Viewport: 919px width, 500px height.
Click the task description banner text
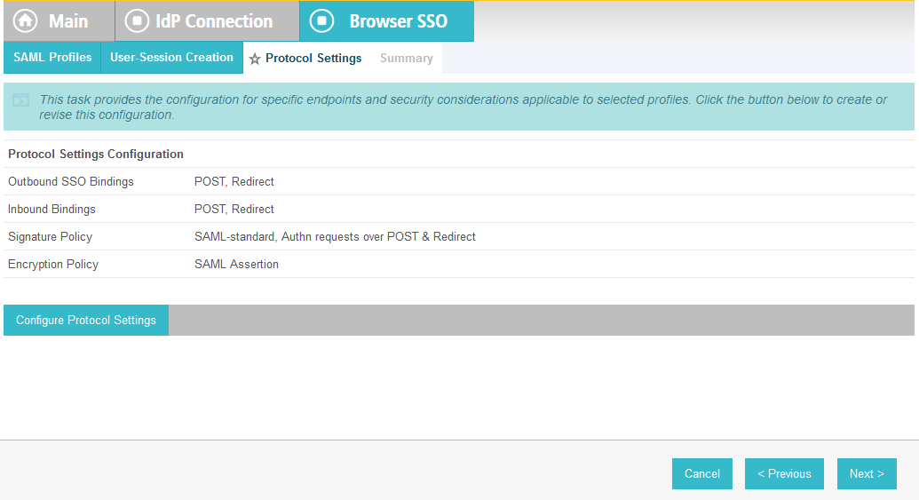tap(463, 107)
